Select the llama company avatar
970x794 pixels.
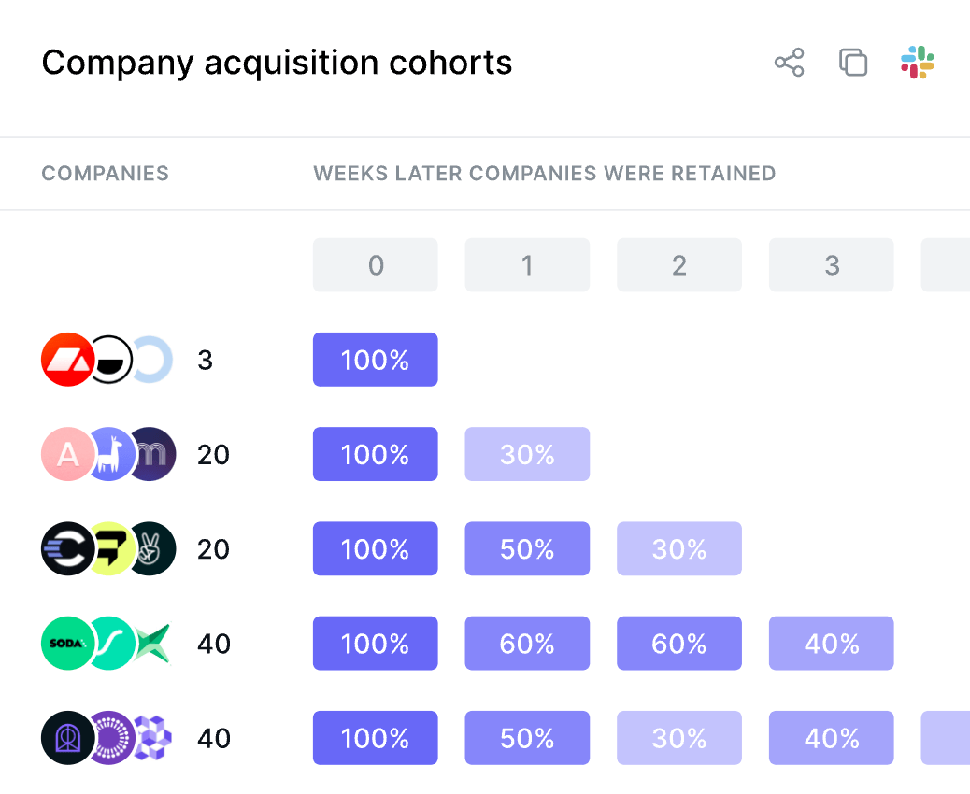coord(108,454)
